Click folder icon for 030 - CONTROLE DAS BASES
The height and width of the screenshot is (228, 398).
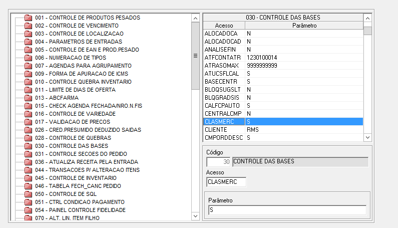click(28, 146)
